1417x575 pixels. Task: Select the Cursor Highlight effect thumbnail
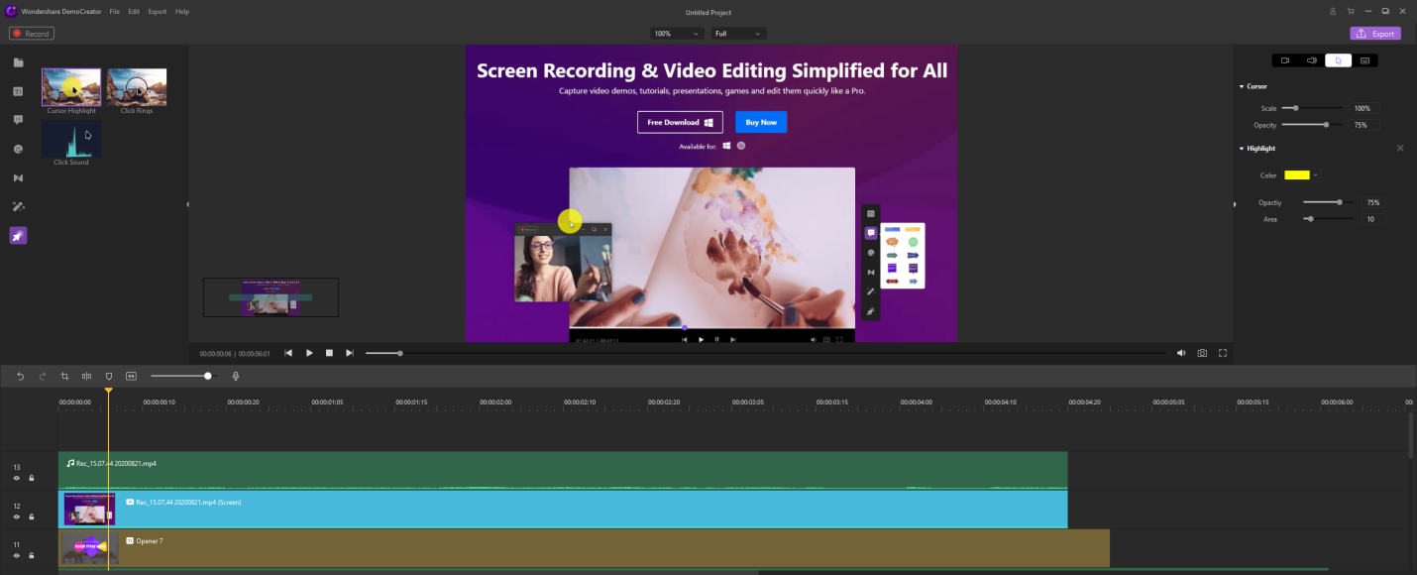click(71, 87)
